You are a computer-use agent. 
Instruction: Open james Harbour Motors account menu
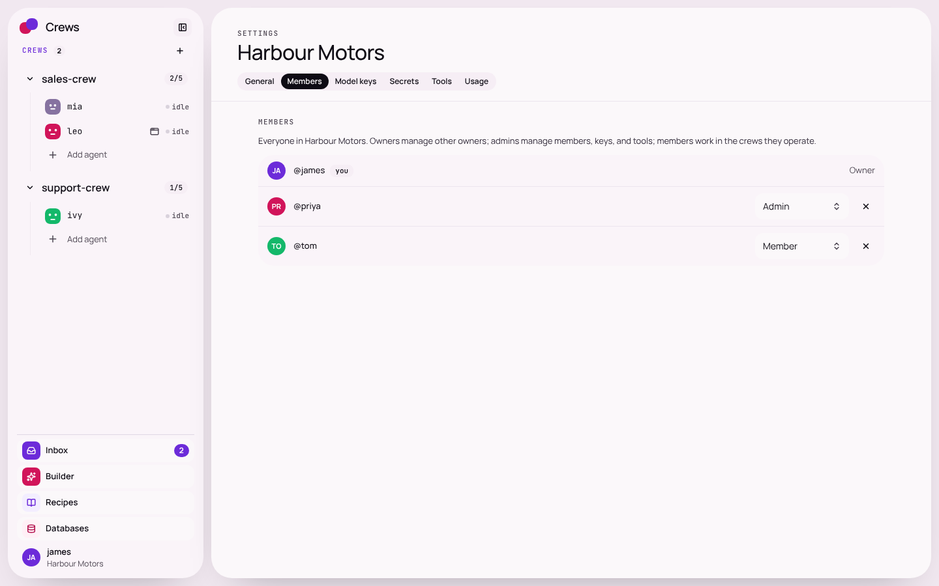pyautogui.click(x=106, y=557)
